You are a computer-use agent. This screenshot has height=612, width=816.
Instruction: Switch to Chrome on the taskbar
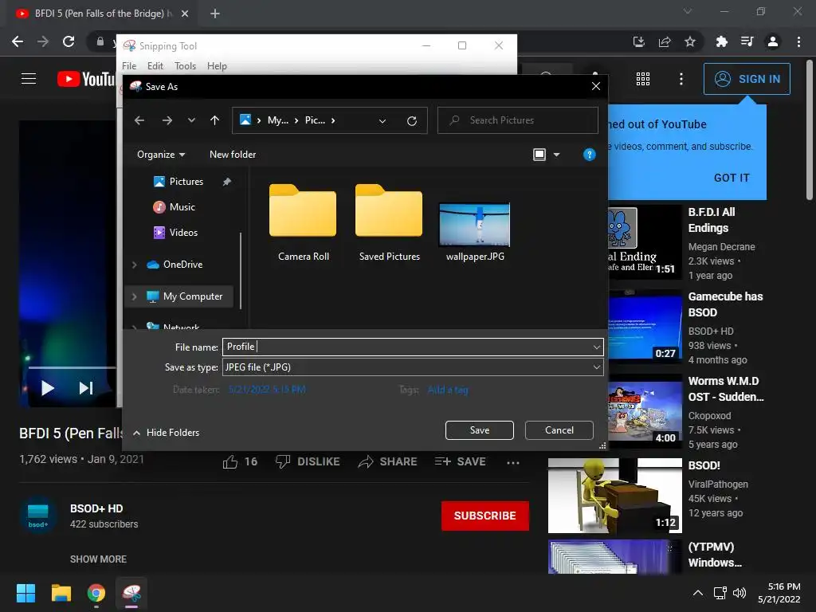pyautogui.click(x=96, y=593)
